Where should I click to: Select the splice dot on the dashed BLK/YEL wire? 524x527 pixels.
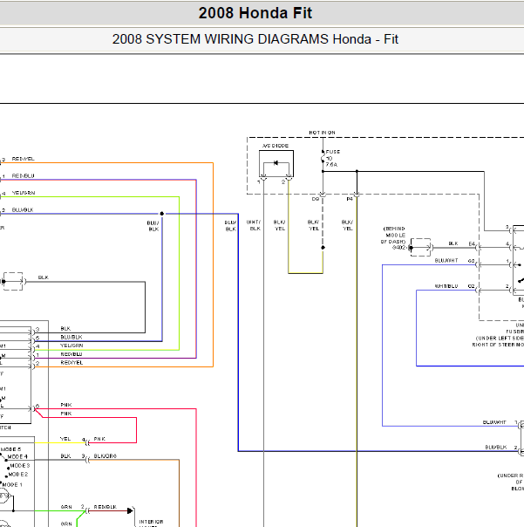(x=323, y=248)
